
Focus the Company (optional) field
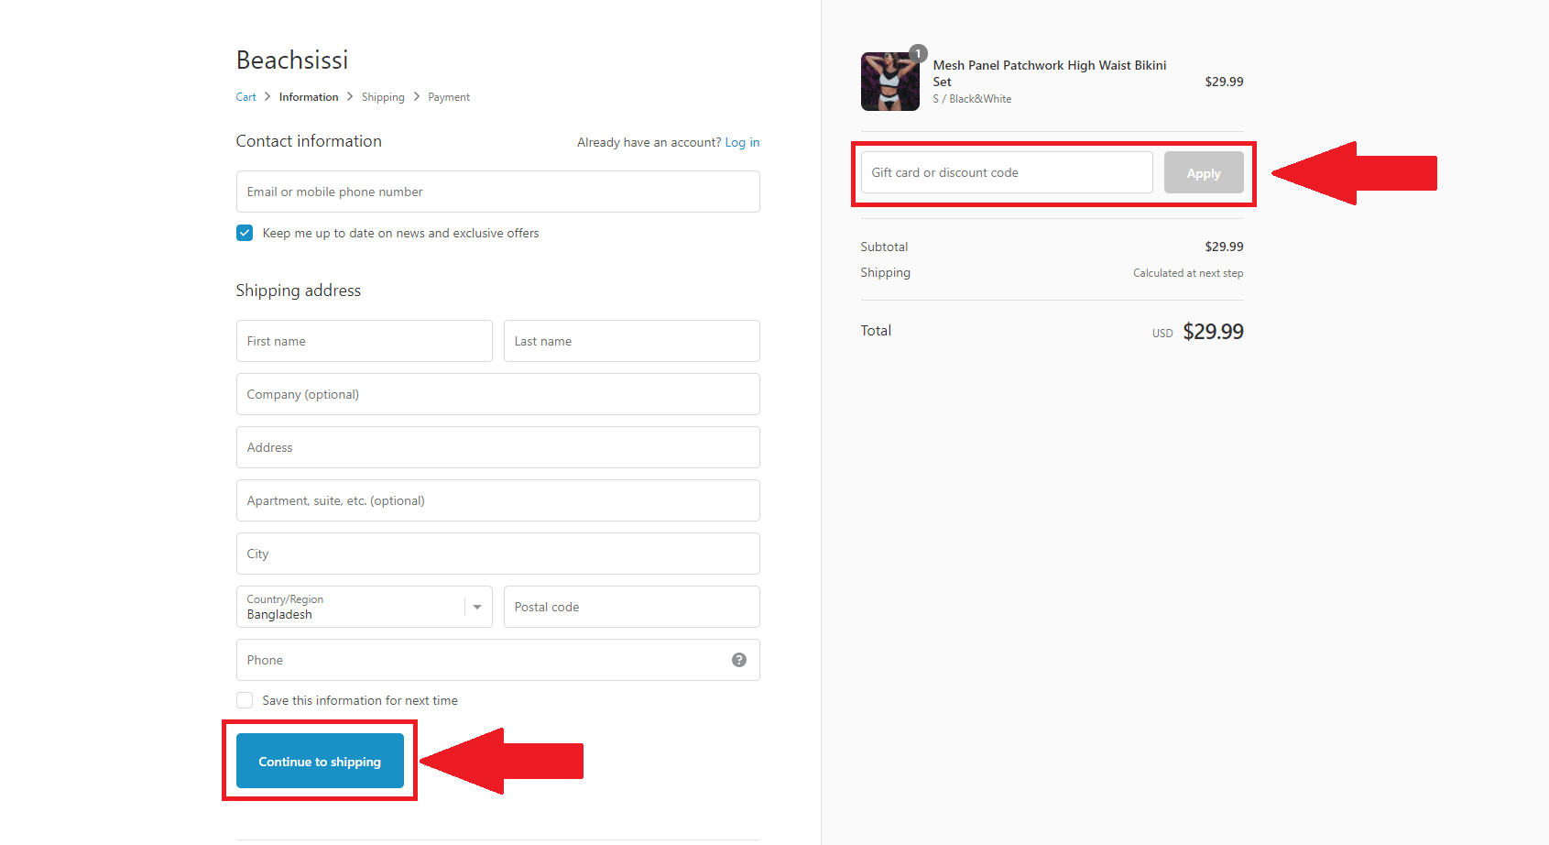(x=497, y=394)
